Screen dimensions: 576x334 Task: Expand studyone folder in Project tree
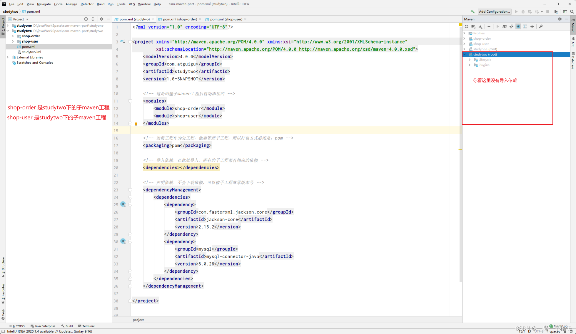[x=8, y=26]
